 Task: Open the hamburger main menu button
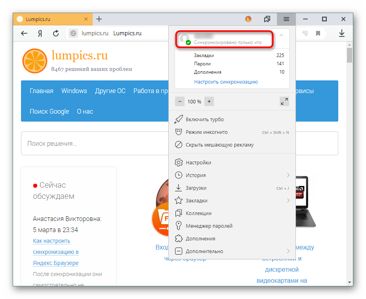tap(286, 19)
